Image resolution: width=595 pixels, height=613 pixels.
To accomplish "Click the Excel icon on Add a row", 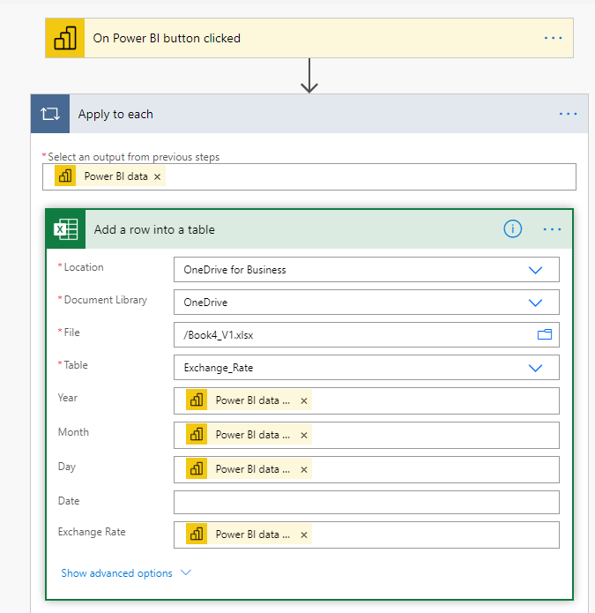I will click(x=66, y=229).
